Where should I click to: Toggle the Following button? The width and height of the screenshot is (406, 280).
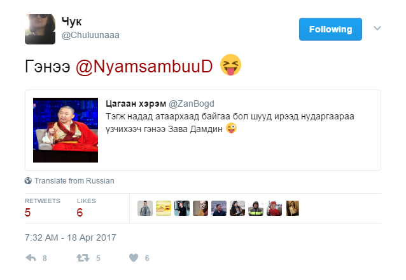330,29
